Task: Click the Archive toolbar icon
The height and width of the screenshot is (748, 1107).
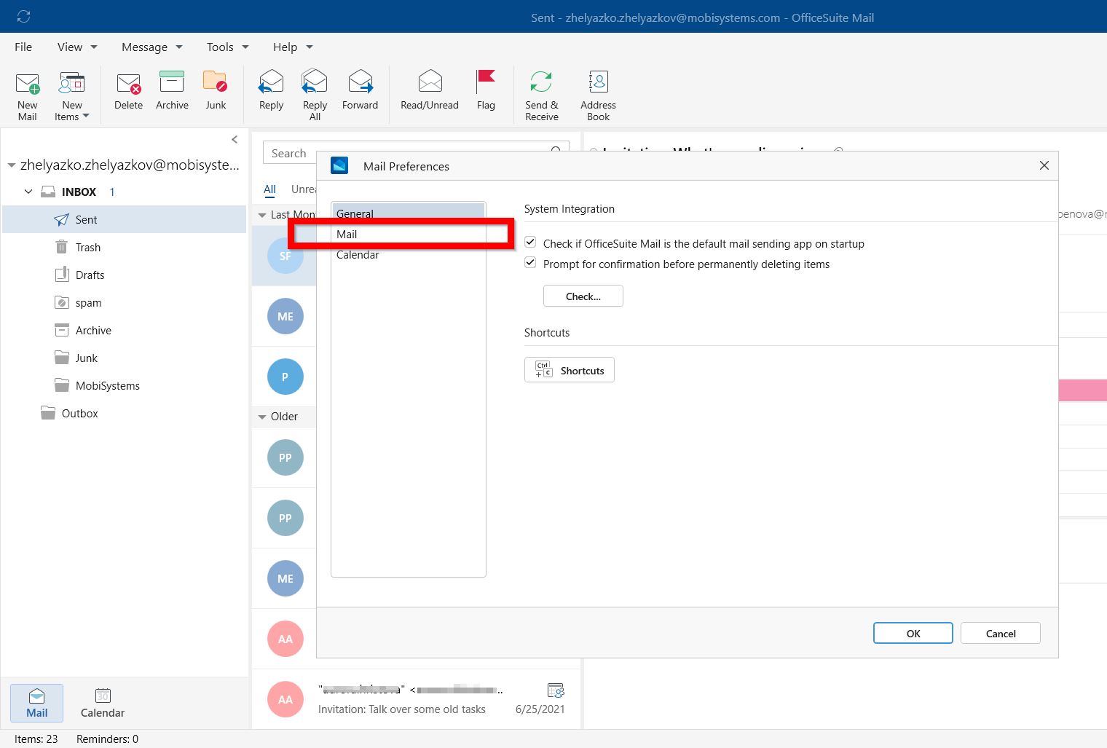Action: (x=172, y=82)
